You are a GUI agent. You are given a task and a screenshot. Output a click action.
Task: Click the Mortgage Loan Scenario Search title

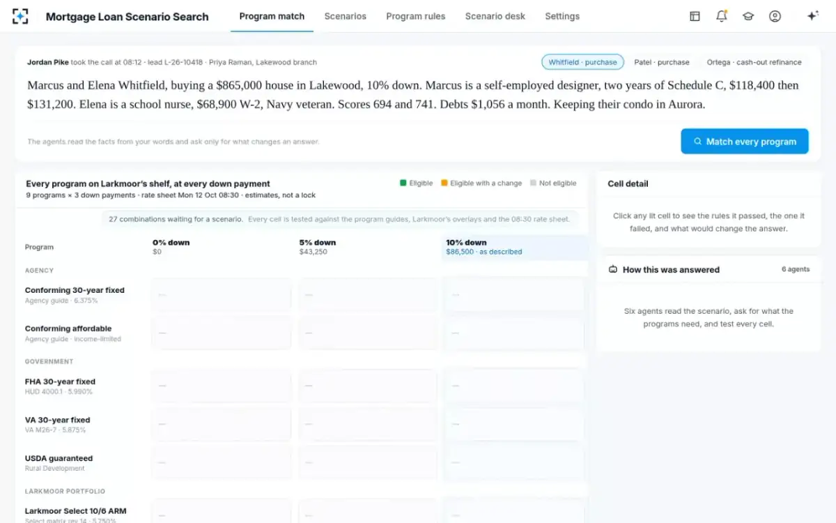(127, 17)
